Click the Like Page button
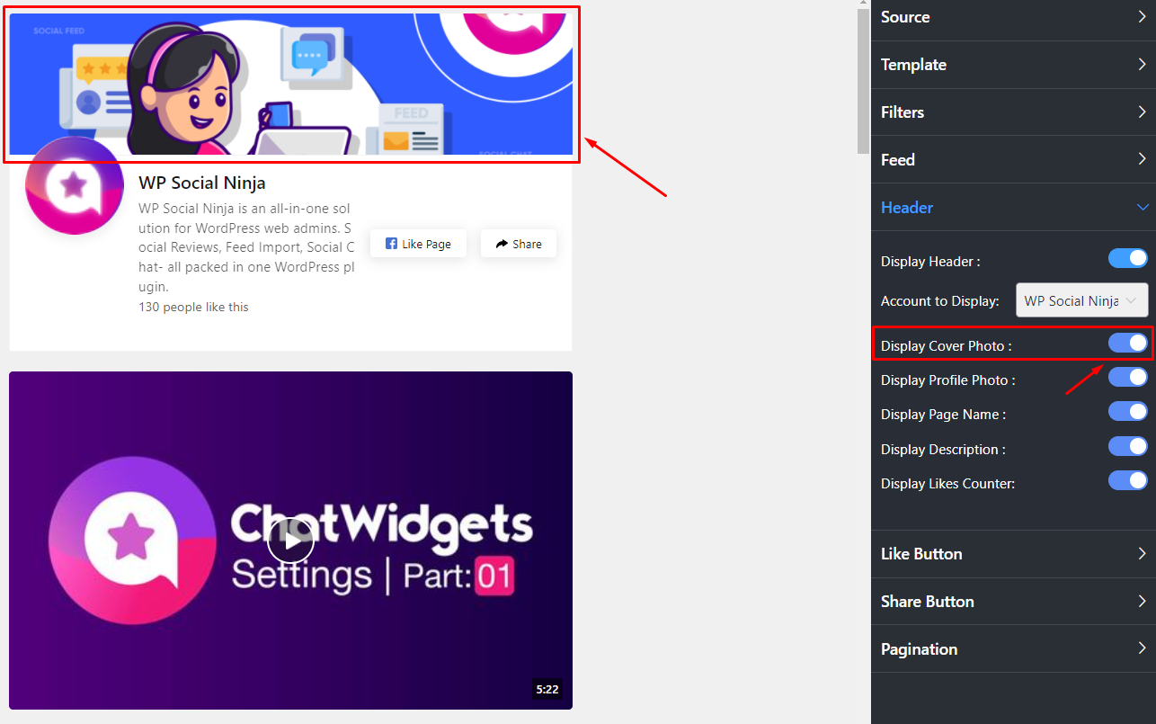 point(418,244)
